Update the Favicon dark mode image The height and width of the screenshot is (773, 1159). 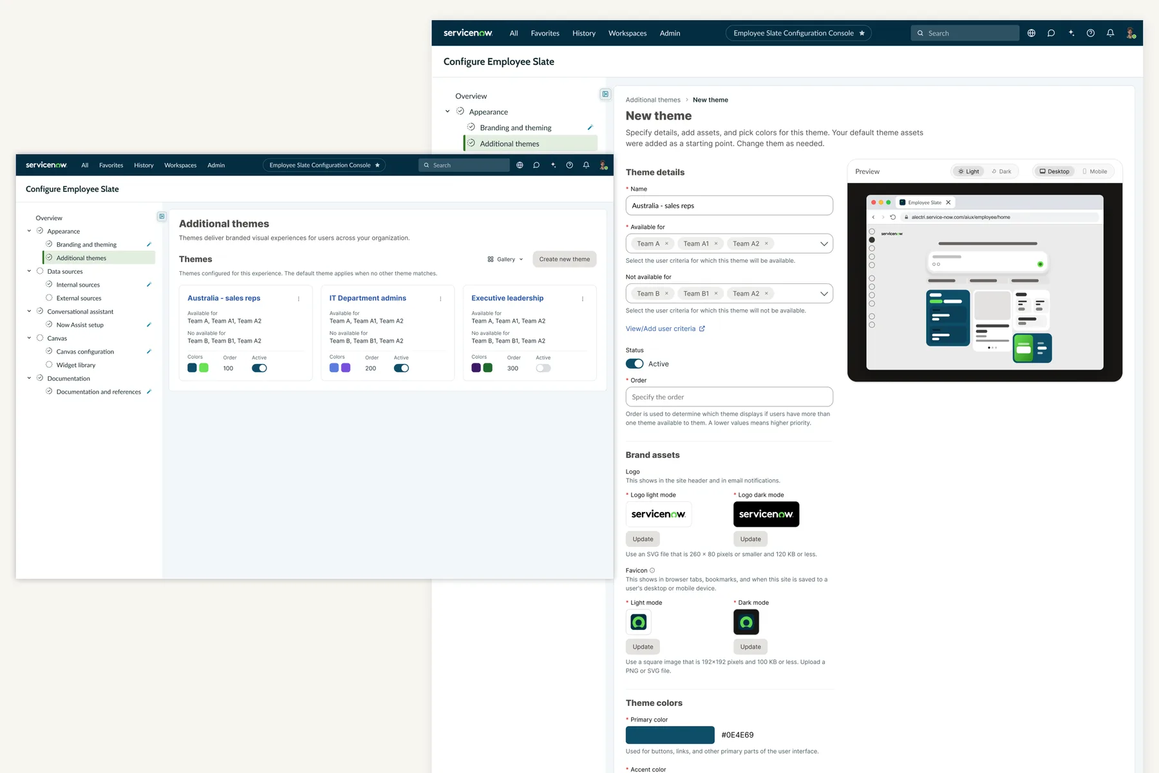point(750,647)
